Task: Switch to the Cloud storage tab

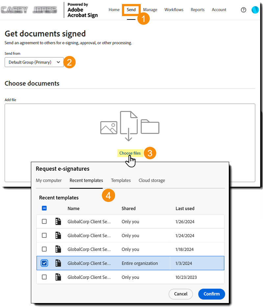Action: click(x=152, y=181)
